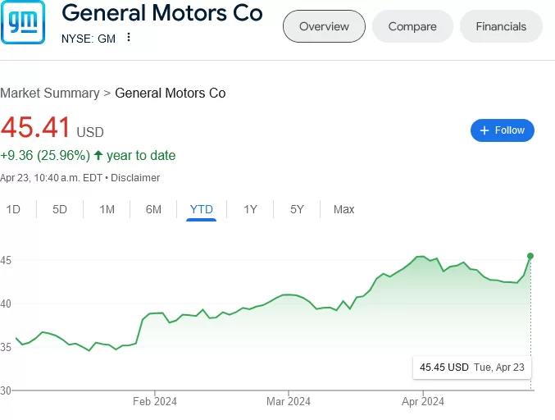Click the green up-arrow gain indicator
The width and height of the screenshot is (555, 420).
coord(98,155)
